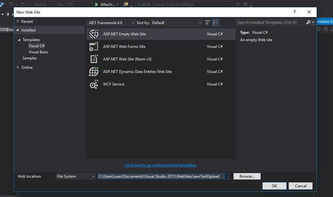Click the search magnifier icon

pyautogui.click(x=308, y=22)
